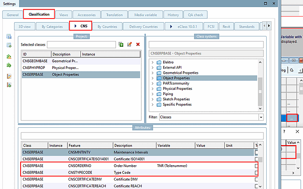Image resolution: width=303 pixels, height=189 pixels.
Task: Expand the Geometrical Properties tree node
Action: 152,73
